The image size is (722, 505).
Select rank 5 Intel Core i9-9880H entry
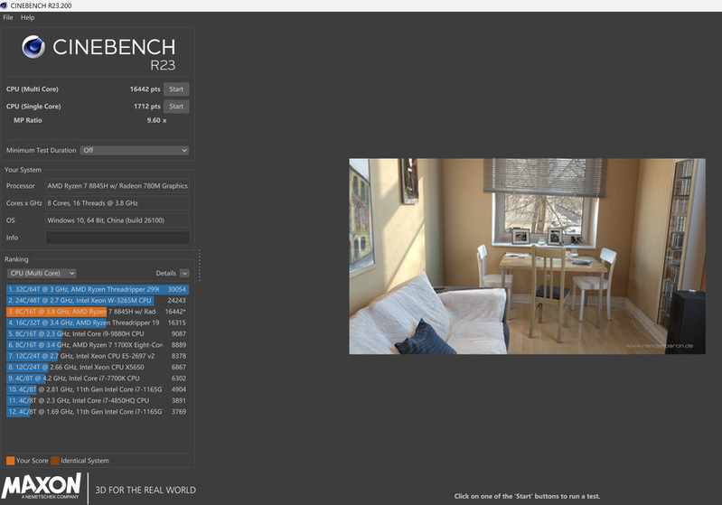click(x=98, y=333)
